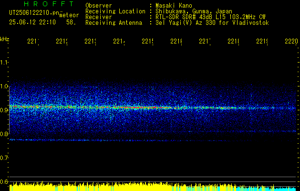Click the Observer label
300x191 pixels.
pyautogui.click(x=99, y=5)
